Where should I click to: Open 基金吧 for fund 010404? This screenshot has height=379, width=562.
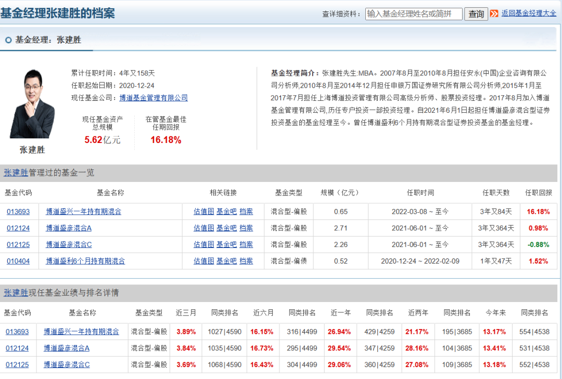tap(226, 261)
